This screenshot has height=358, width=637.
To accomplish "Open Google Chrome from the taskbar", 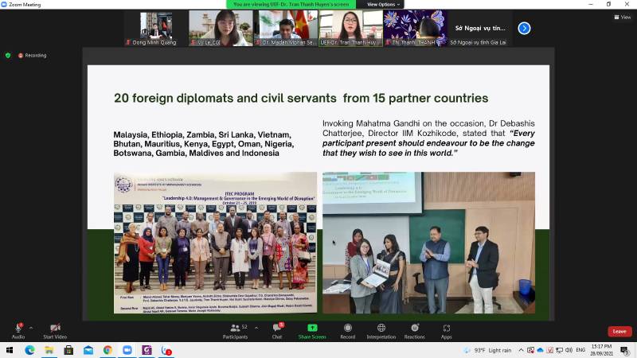I will point(107,350).
